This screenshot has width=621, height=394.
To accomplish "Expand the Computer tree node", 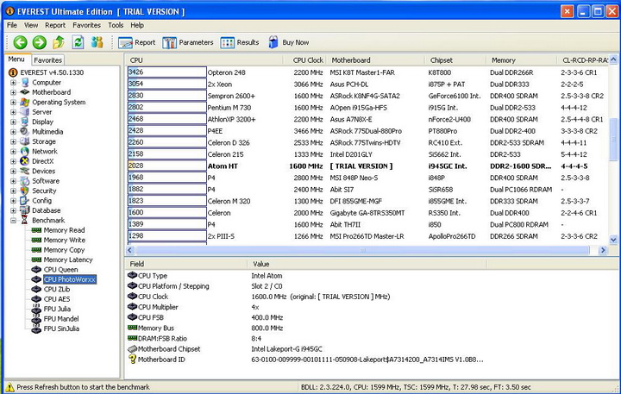I will pyautogui.click(x=13, y=83).
